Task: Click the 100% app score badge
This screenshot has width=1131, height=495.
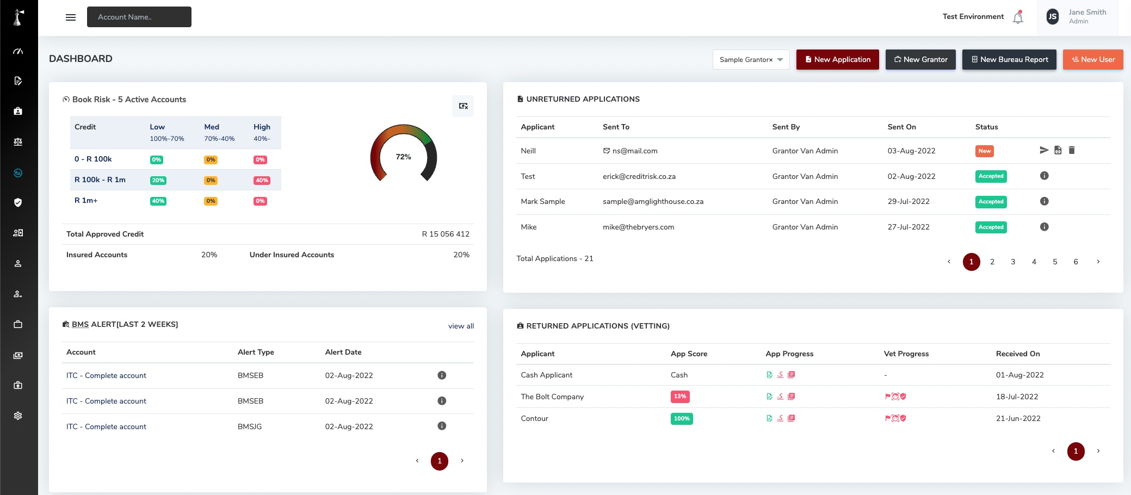Action: (682, 418)
